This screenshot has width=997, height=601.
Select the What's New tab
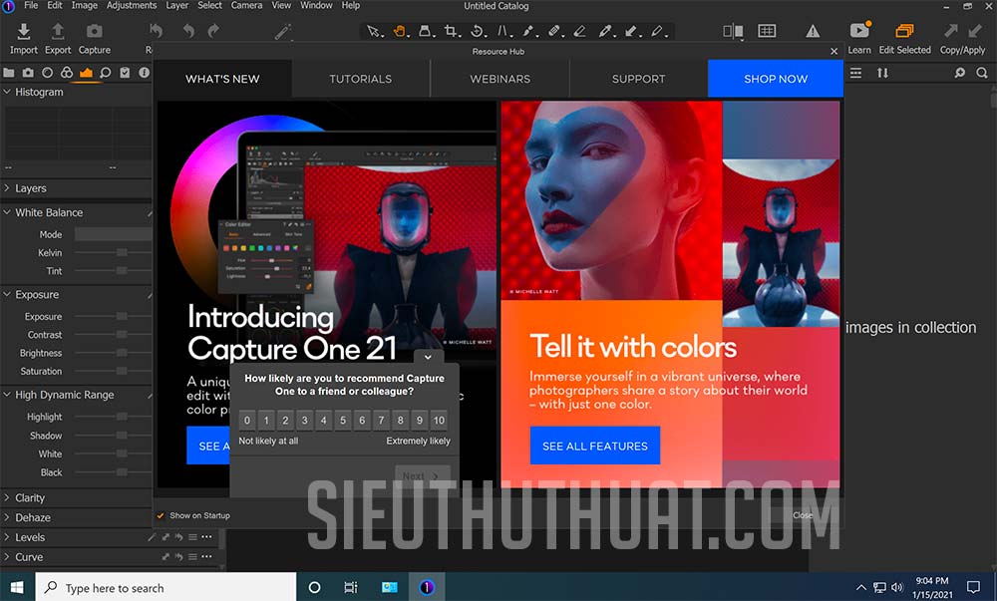[x=222, y=79]
